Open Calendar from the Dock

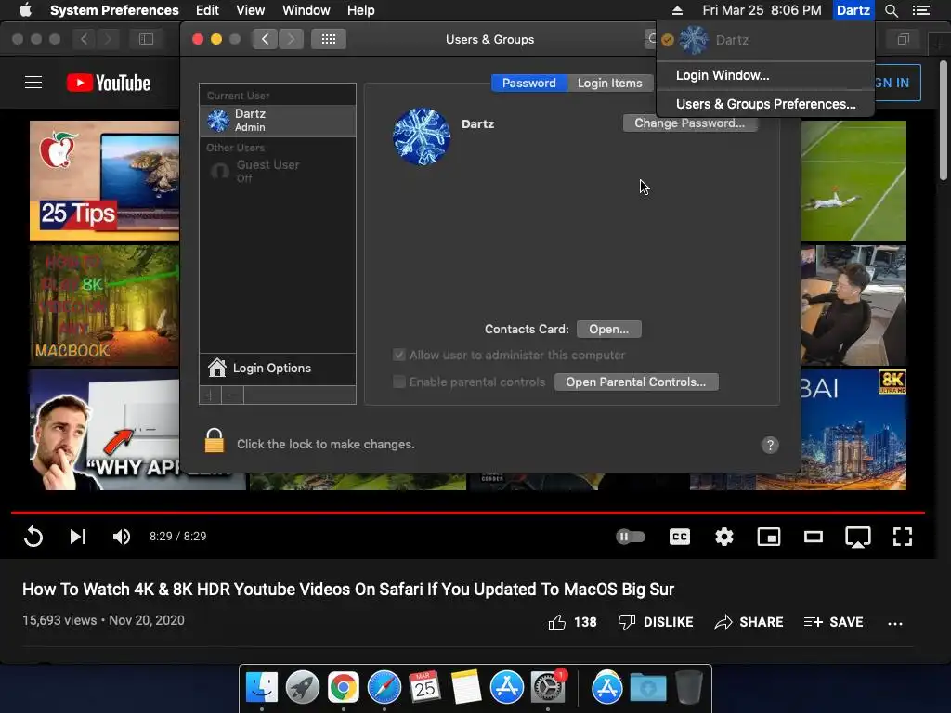424,688
